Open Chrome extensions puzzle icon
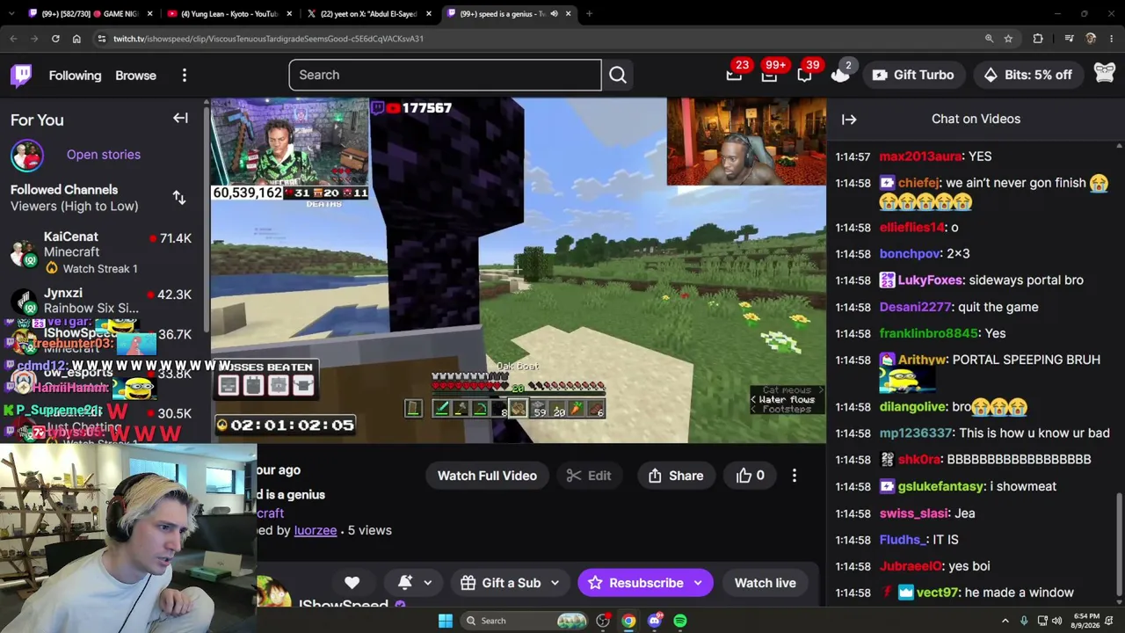1125x633 pixels. coord(1038,39)
